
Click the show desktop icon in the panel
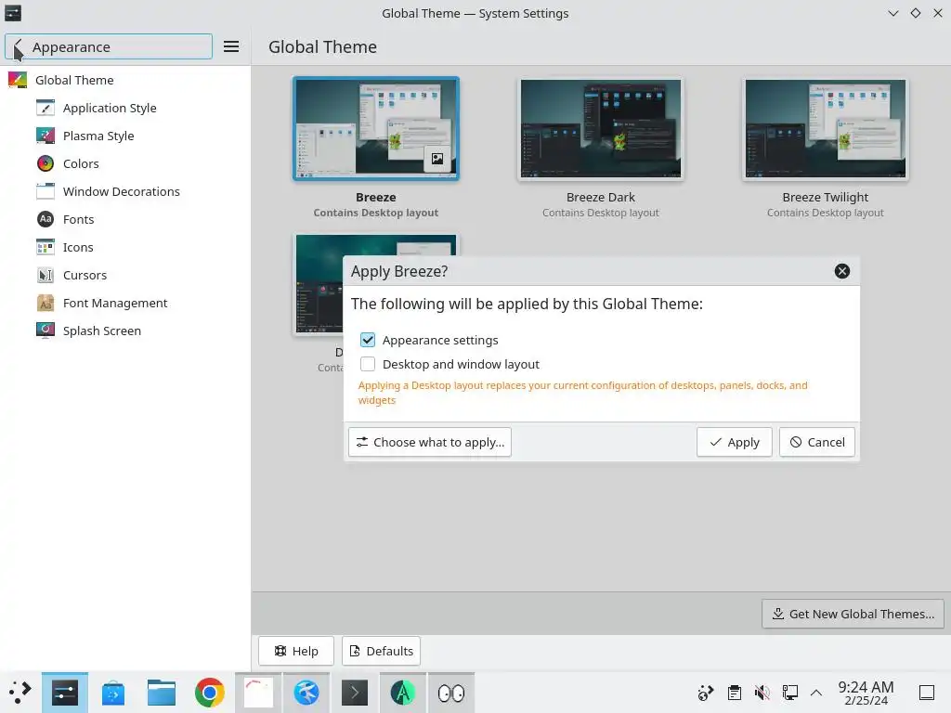(927, 693)
